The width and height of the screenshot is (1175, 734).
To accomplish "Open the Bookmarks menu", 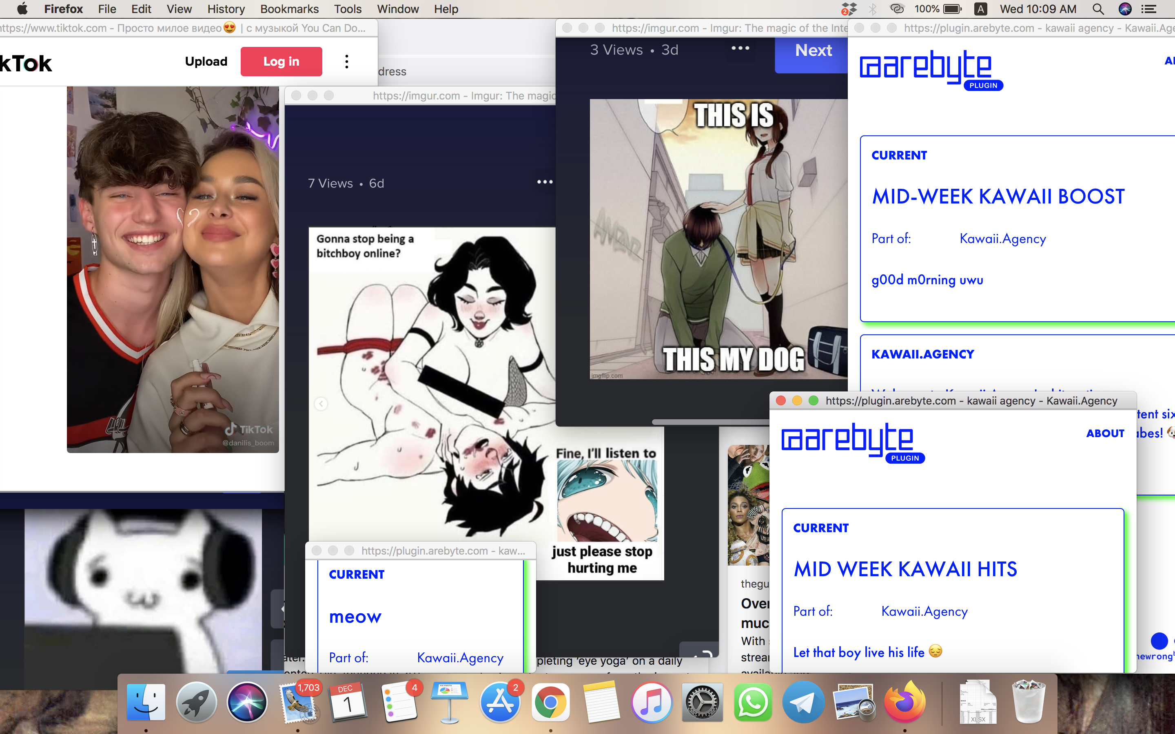I will (289, 9).
